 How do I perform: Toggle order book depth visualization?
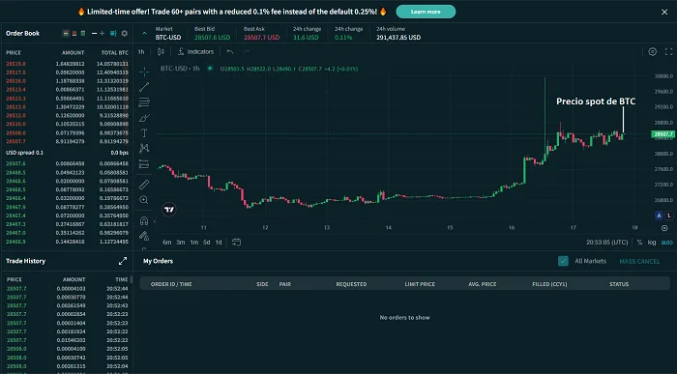tap(113, 33)
